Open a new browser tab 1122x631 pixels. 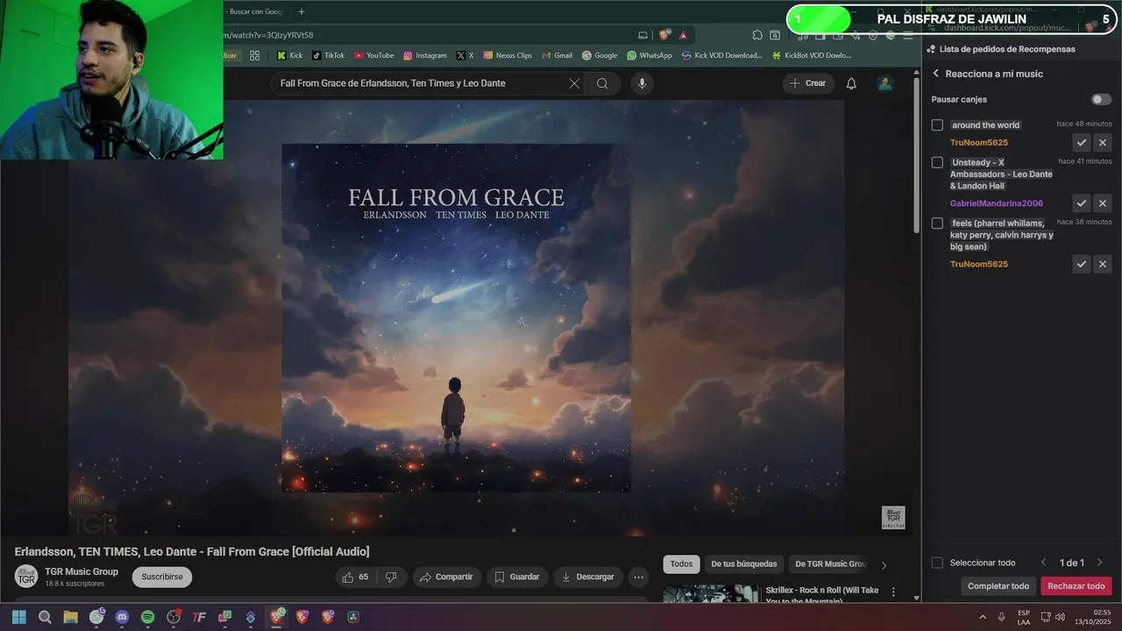pos(302,11)
